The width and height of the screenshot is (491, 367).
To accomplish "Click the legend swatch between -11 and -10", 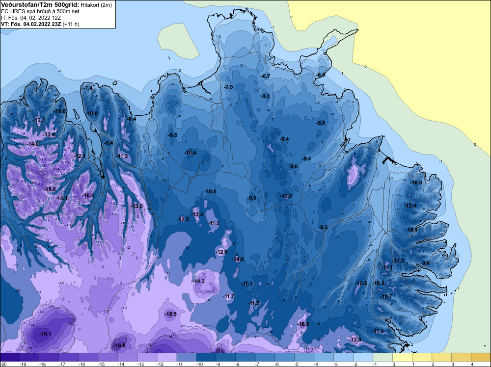I will pyautogui.click(x=186, y=357).
